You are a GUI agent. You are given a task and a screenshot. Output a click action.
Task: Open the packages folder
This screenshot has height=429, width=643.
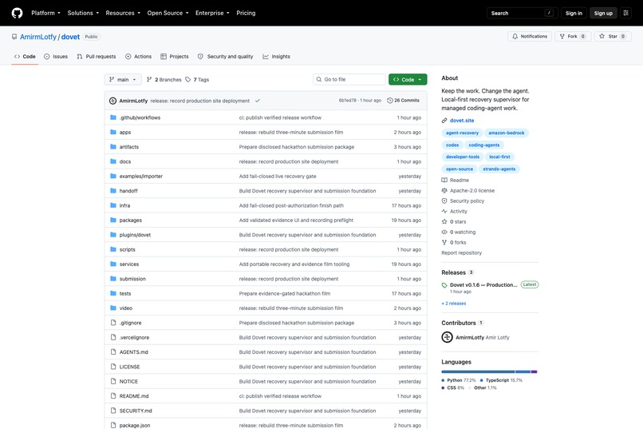point(130,220)
